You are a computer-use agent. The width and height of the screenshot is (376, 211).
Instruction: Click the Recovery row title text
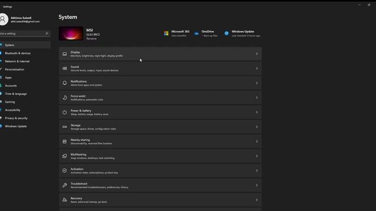pos(76,198)
